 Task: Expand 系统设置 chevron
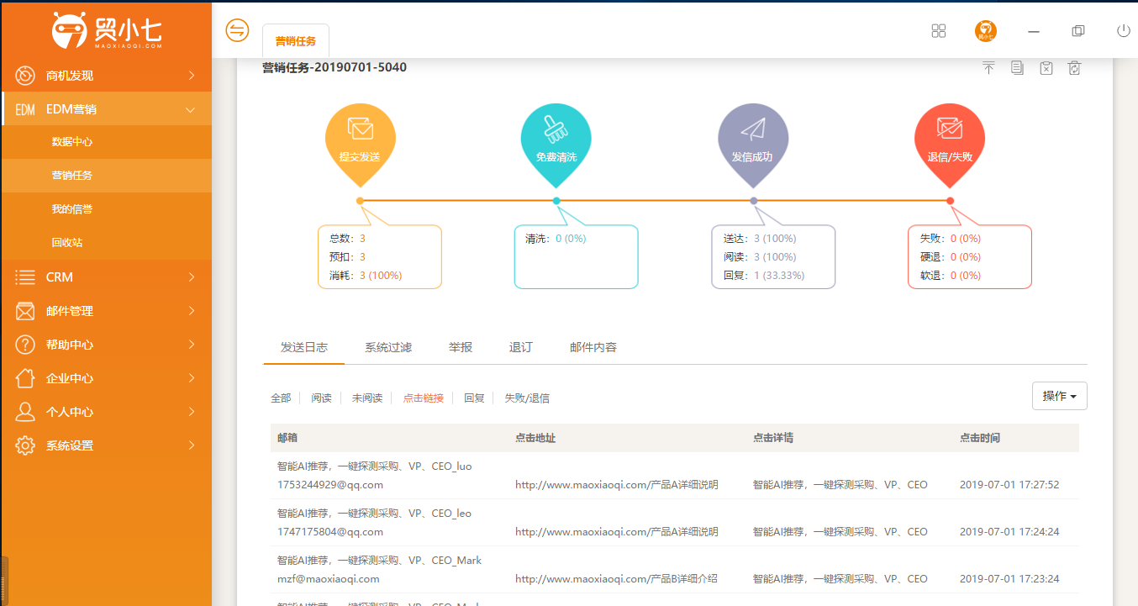click(x=192, y=445)
